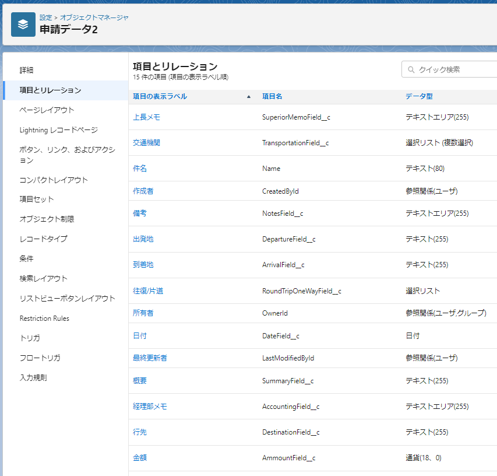Viewport: 497px width, 476px height.
Task: Open the 作成者 field
Action: click(x=143, y=191)
